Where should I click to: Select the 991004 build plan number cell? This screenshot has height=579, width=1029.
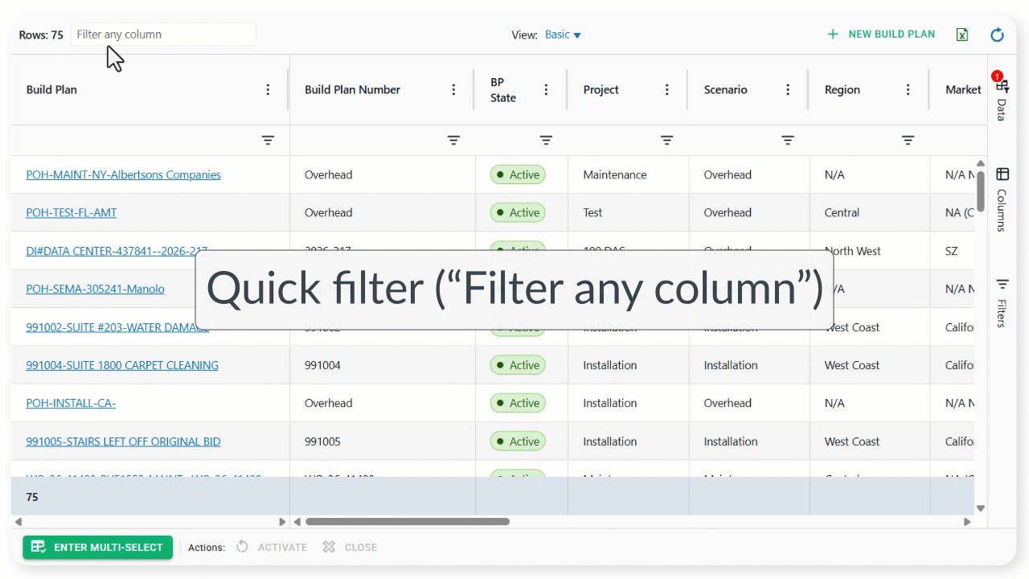pyautogui.click(x=383, y=365)
